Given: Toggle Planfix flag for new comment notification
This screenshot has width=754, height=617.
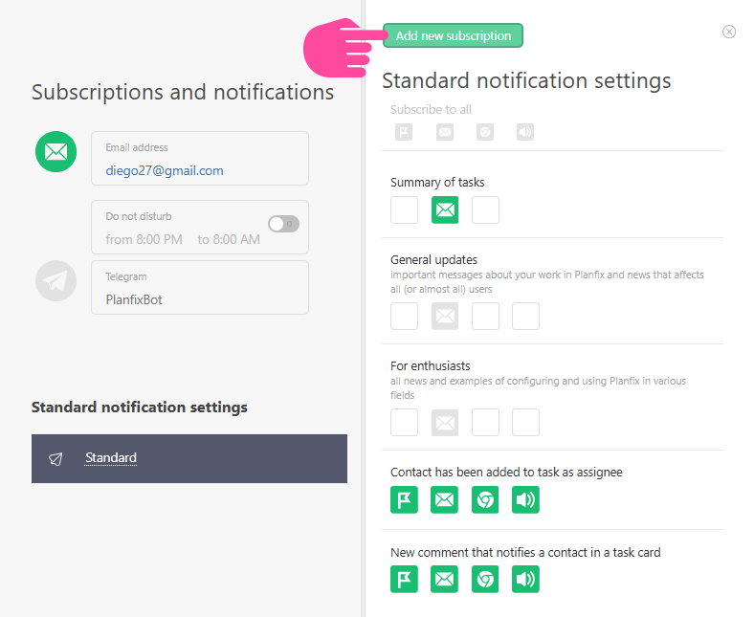Looking at the screenshot, I should [404, 579].
